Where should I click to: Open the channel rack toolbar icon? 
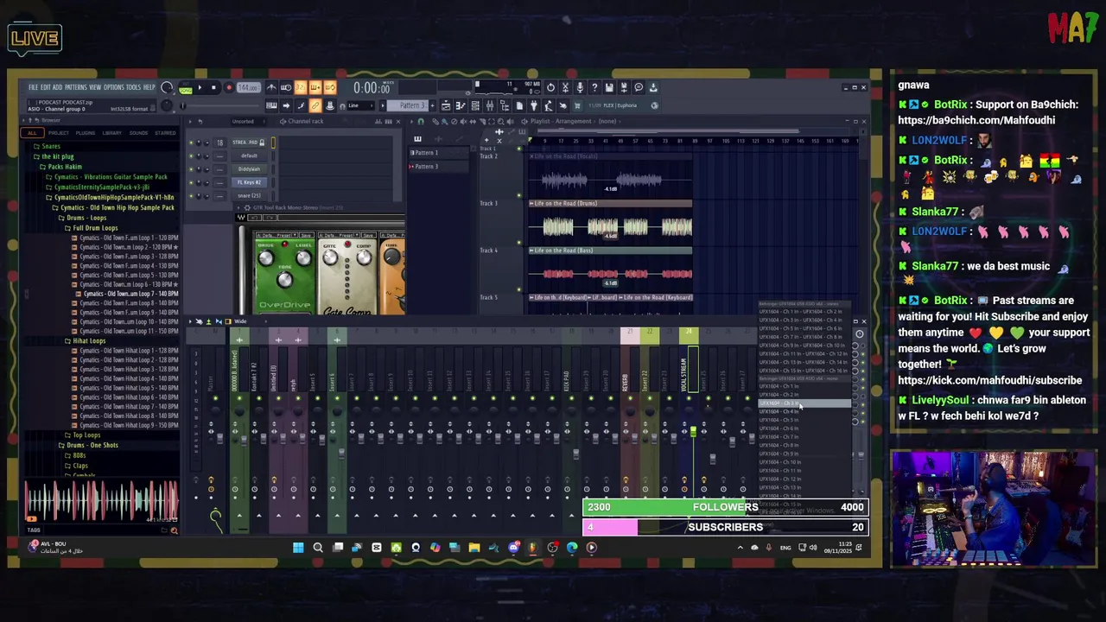click(475, 105)
